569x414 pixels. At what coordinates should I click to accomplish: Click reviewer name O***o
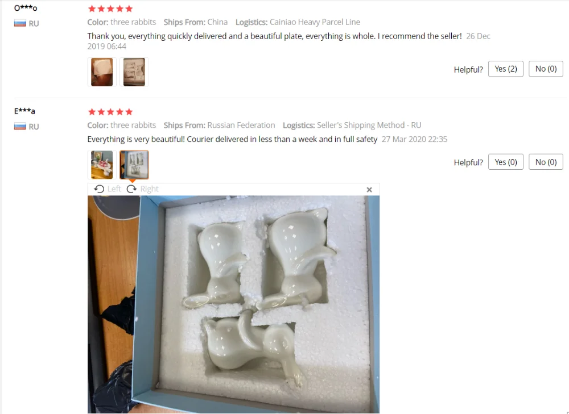[26, 8]
